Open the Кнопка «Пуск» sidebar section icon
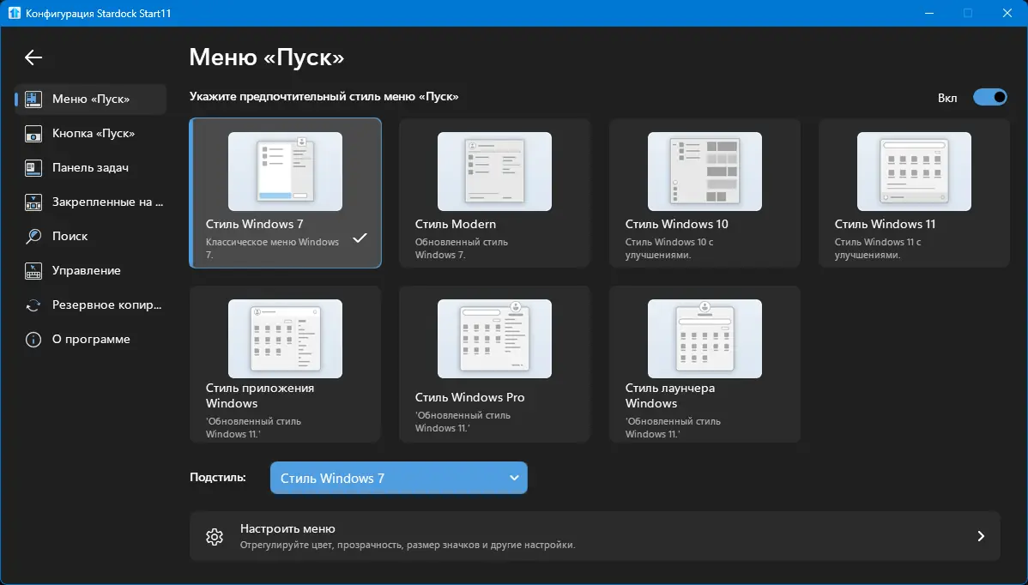Screen dimensions: 1028x585 [34, 134]
